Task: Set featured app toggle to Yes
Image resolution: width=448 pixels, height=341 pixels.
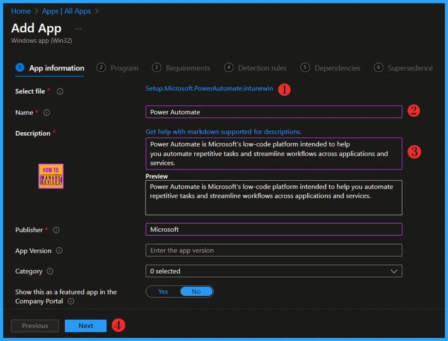Action: (163, 291)
